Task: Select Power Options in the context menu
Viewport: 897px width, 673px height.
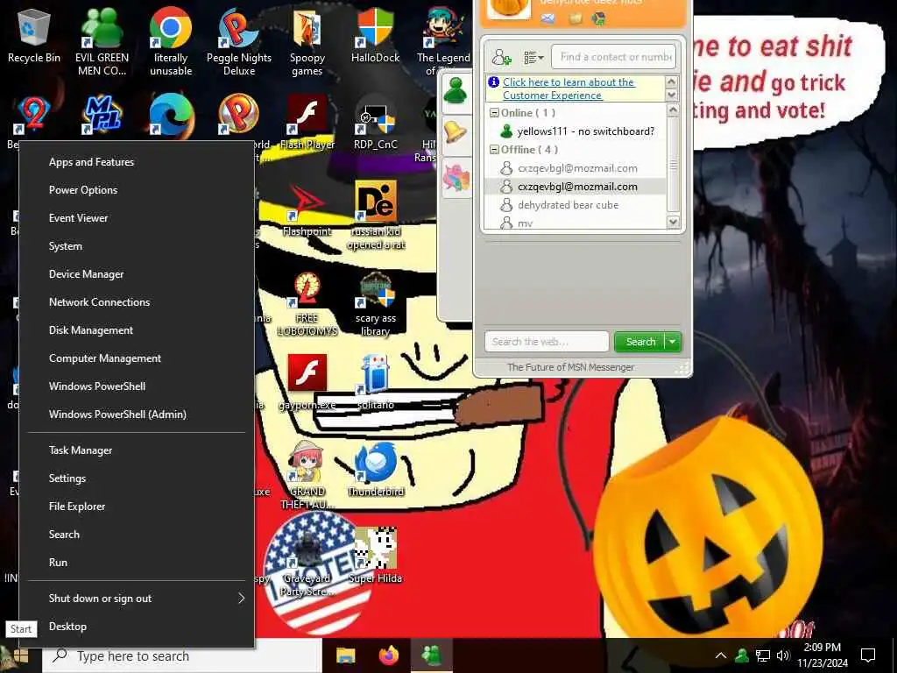Action: point(138,190)
